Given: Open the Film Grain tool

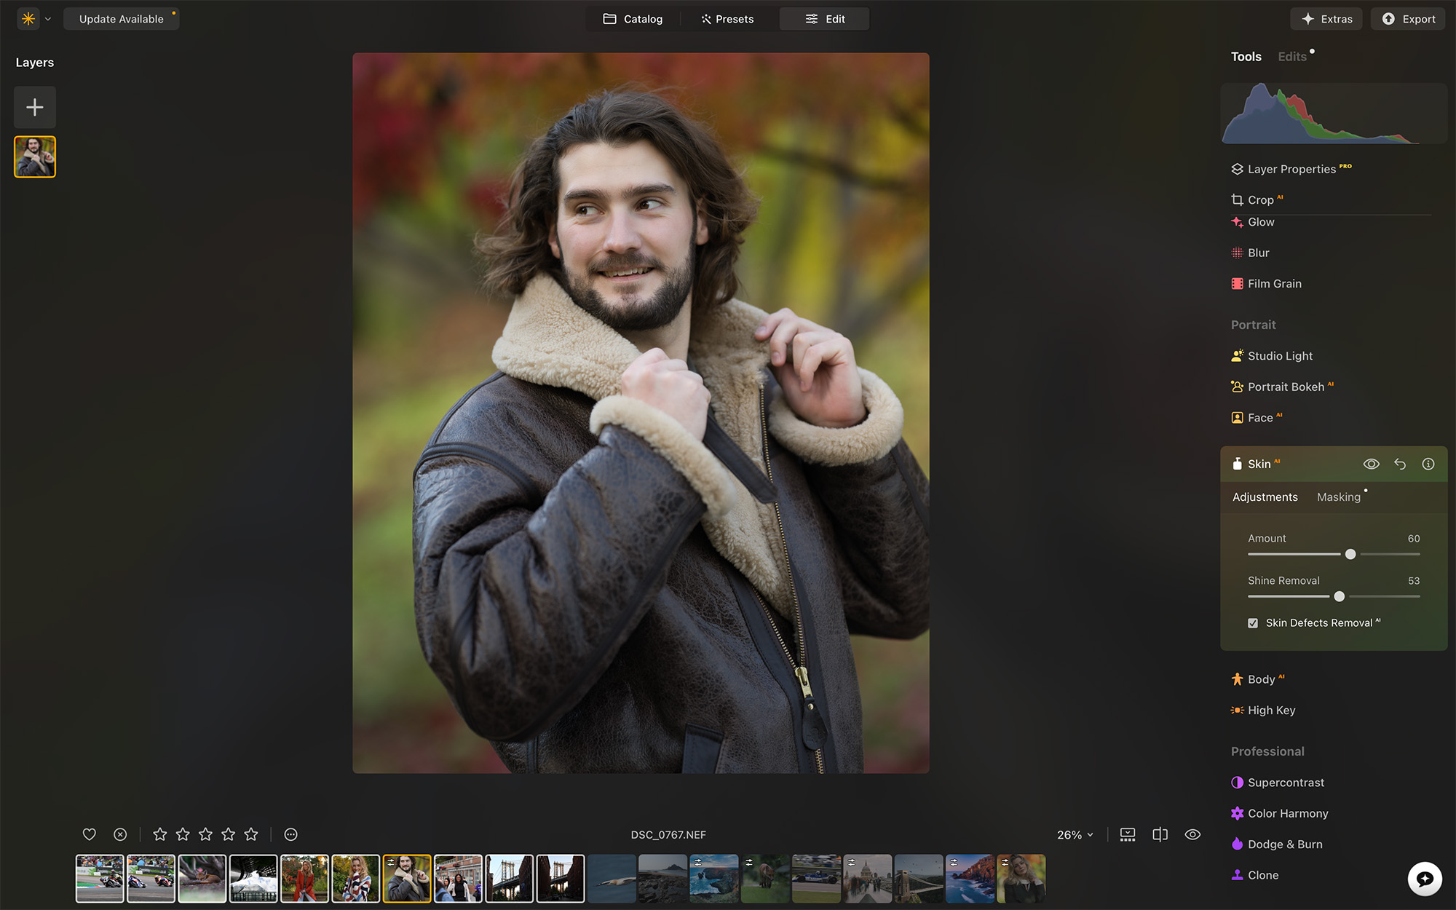Looking at the screenshot, I should (x=1274, y=283).
